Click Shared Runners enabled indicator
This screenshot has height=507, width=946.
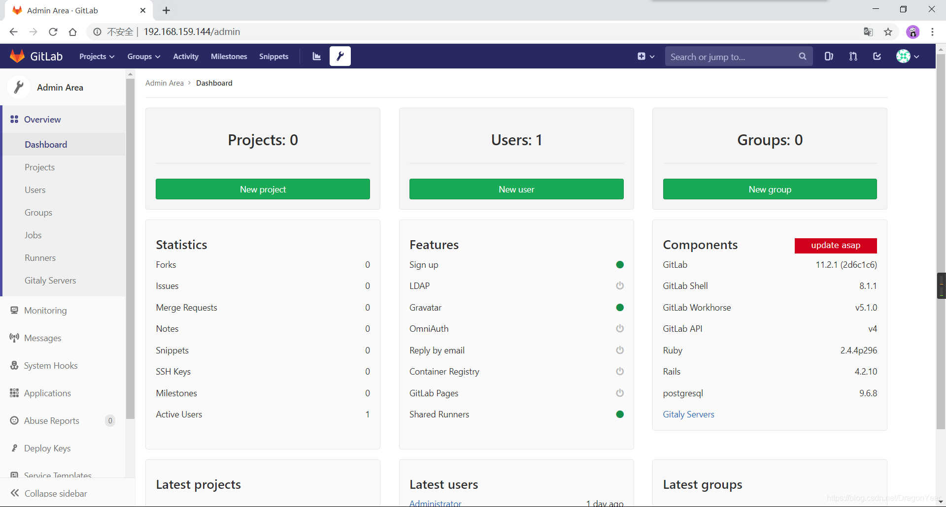click(x=620, y=414)
